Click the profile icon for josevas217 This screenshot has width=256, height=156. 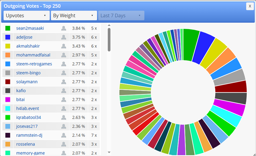(x=64, y=126)
